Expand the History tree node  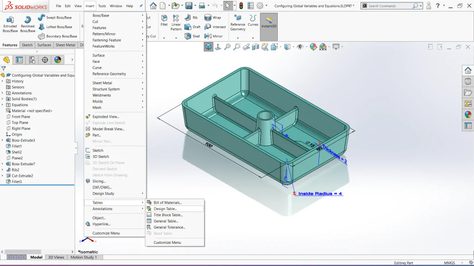coord(2,81)
